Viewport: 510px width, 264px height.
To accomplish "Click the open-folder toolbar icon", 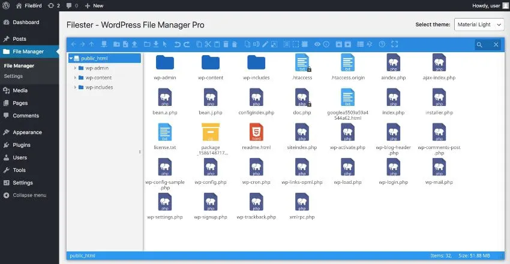I will (147, 44).
